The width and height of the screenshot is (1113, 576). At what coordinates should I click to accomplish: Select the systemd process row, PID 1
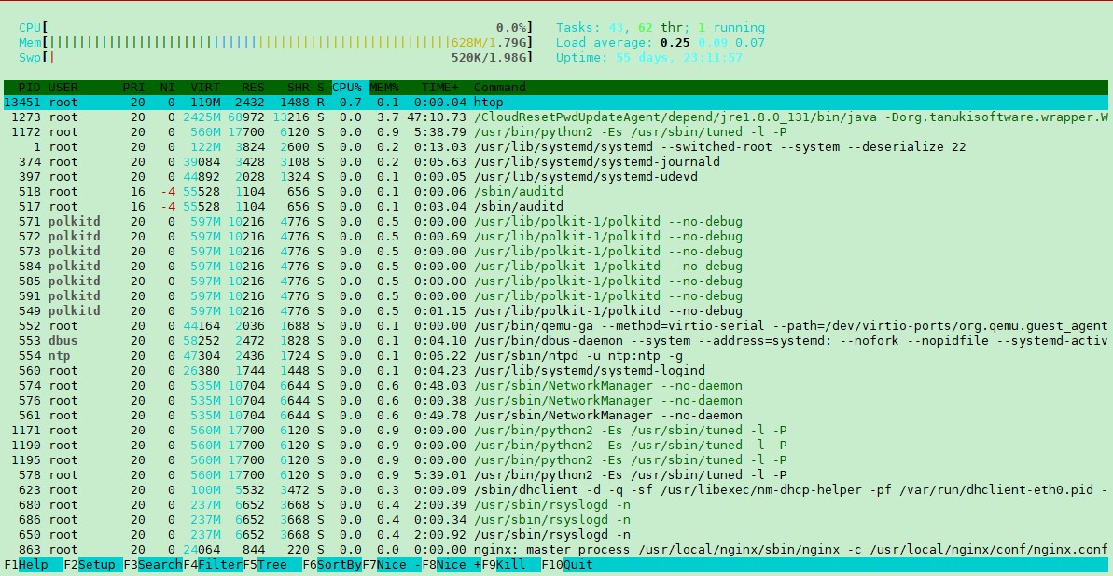[x=556, y=147]
